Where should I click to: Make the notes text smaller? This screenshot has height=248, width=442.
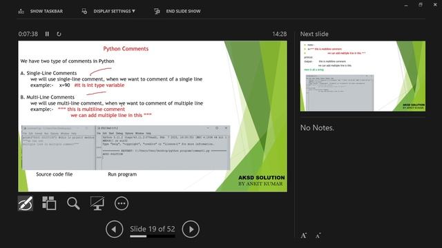(318, 236)
